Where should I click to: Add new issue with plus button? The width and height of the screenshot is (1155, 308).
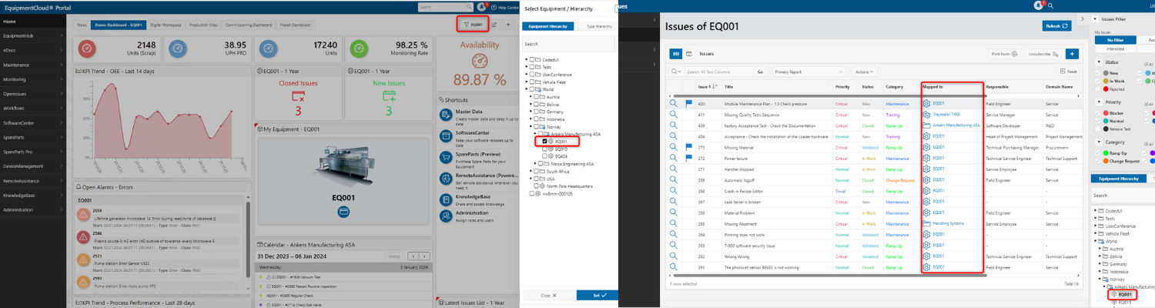point(1071,54)
